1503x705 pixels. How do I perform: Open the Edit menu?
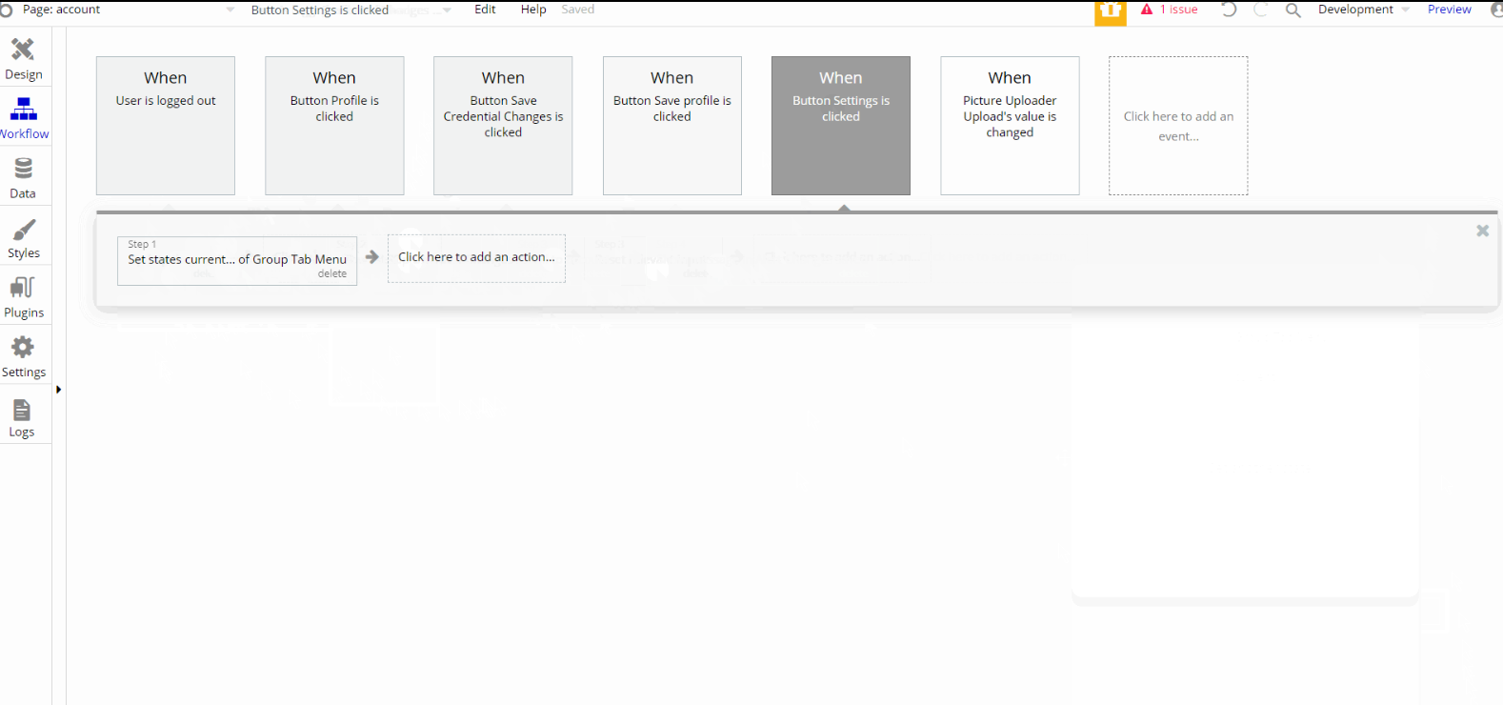pyautogui.click(x=485, y=10)
